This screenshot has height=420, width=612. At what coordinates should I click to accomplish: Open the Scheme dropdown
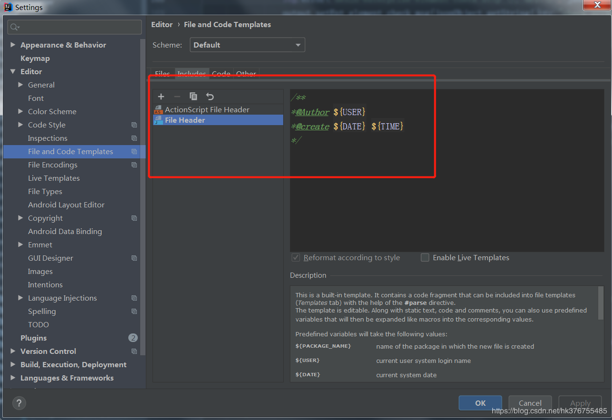coord(248,45)
